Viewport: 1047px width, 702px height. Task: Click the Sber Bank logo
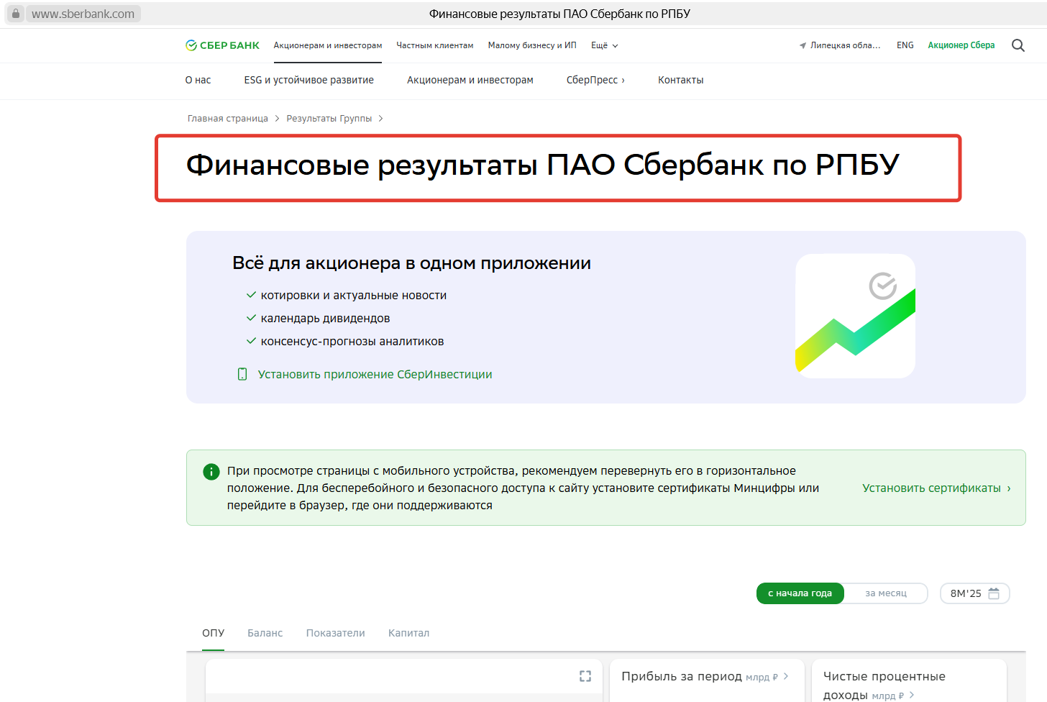(x=222, y=45)
